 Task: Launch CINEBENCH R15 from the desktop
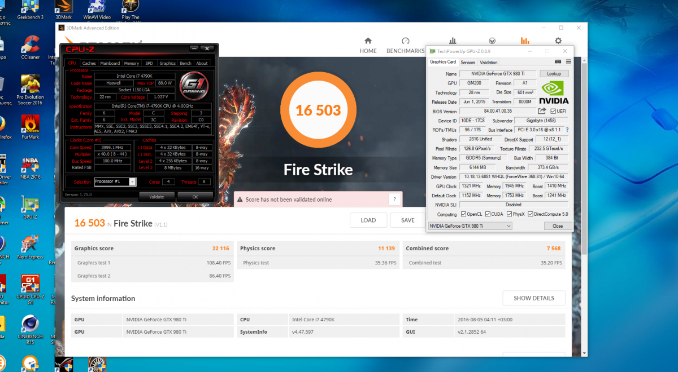(x=30, y=330)
